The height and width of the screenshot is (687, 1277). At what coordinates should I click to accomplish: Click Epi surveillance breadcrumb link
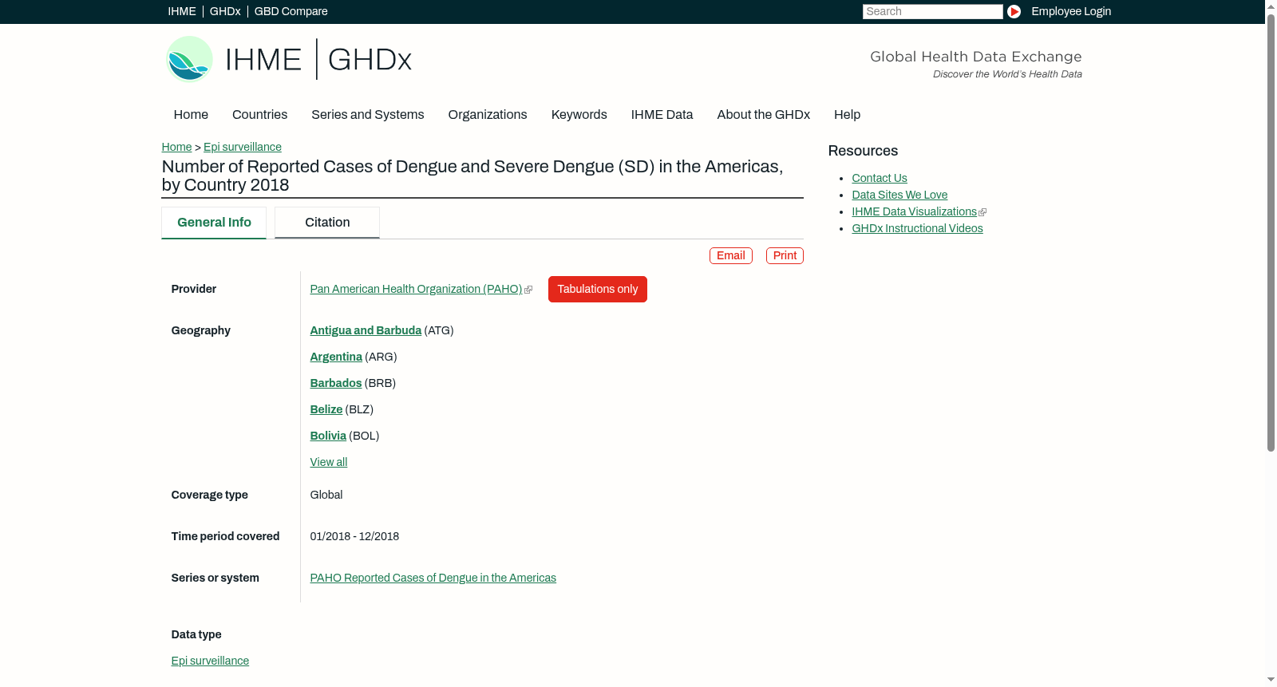pos(243,147)
